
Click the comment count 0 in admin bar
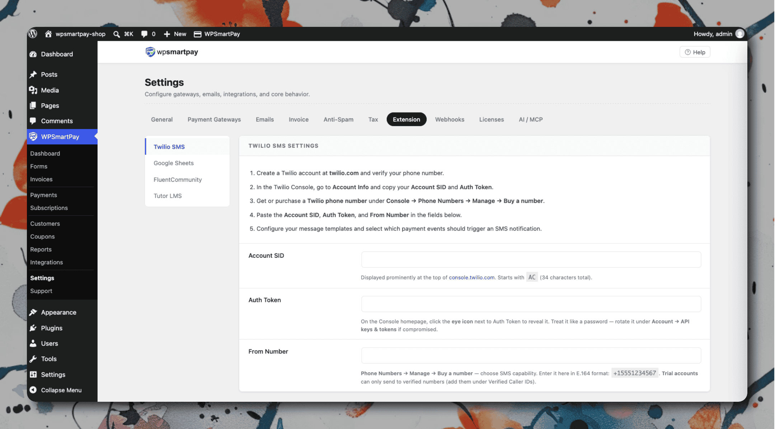click(154, 34)
